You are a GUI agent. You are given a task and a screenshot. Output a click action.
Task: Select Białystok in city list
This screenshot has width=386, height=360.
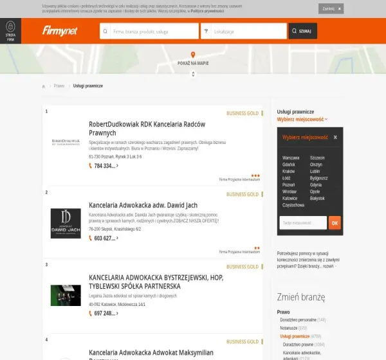[317, 199]
